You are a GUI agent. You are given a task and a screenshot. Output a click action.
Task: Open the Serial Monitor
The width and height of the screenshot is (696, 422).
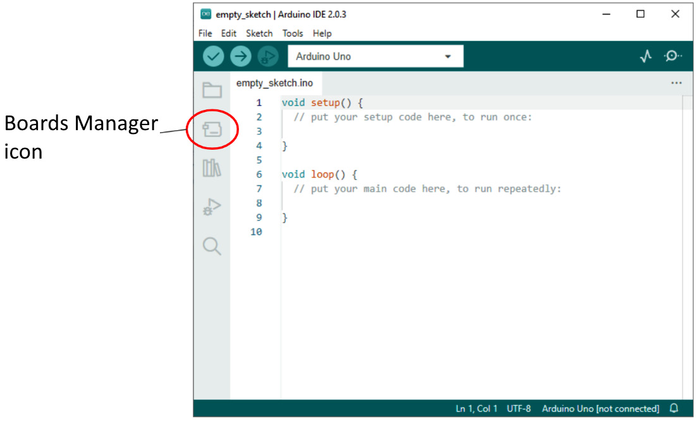coord(673,56)
